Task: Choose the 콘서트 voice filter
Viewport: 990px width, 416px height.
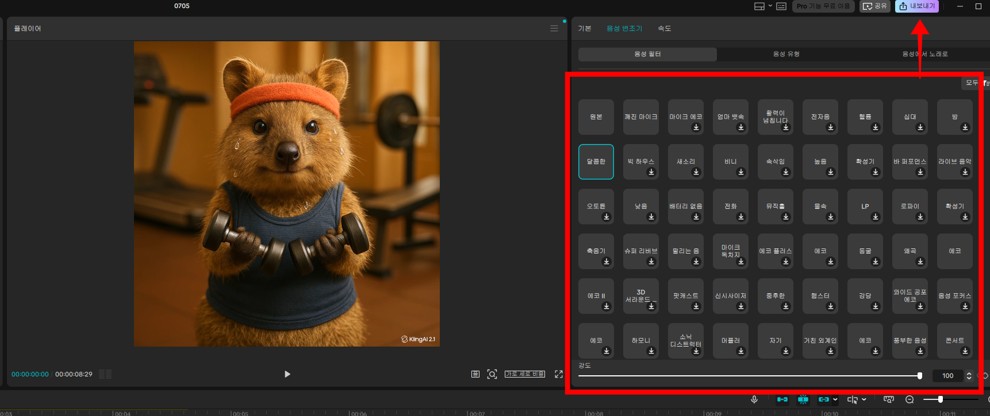Action: 955,341
